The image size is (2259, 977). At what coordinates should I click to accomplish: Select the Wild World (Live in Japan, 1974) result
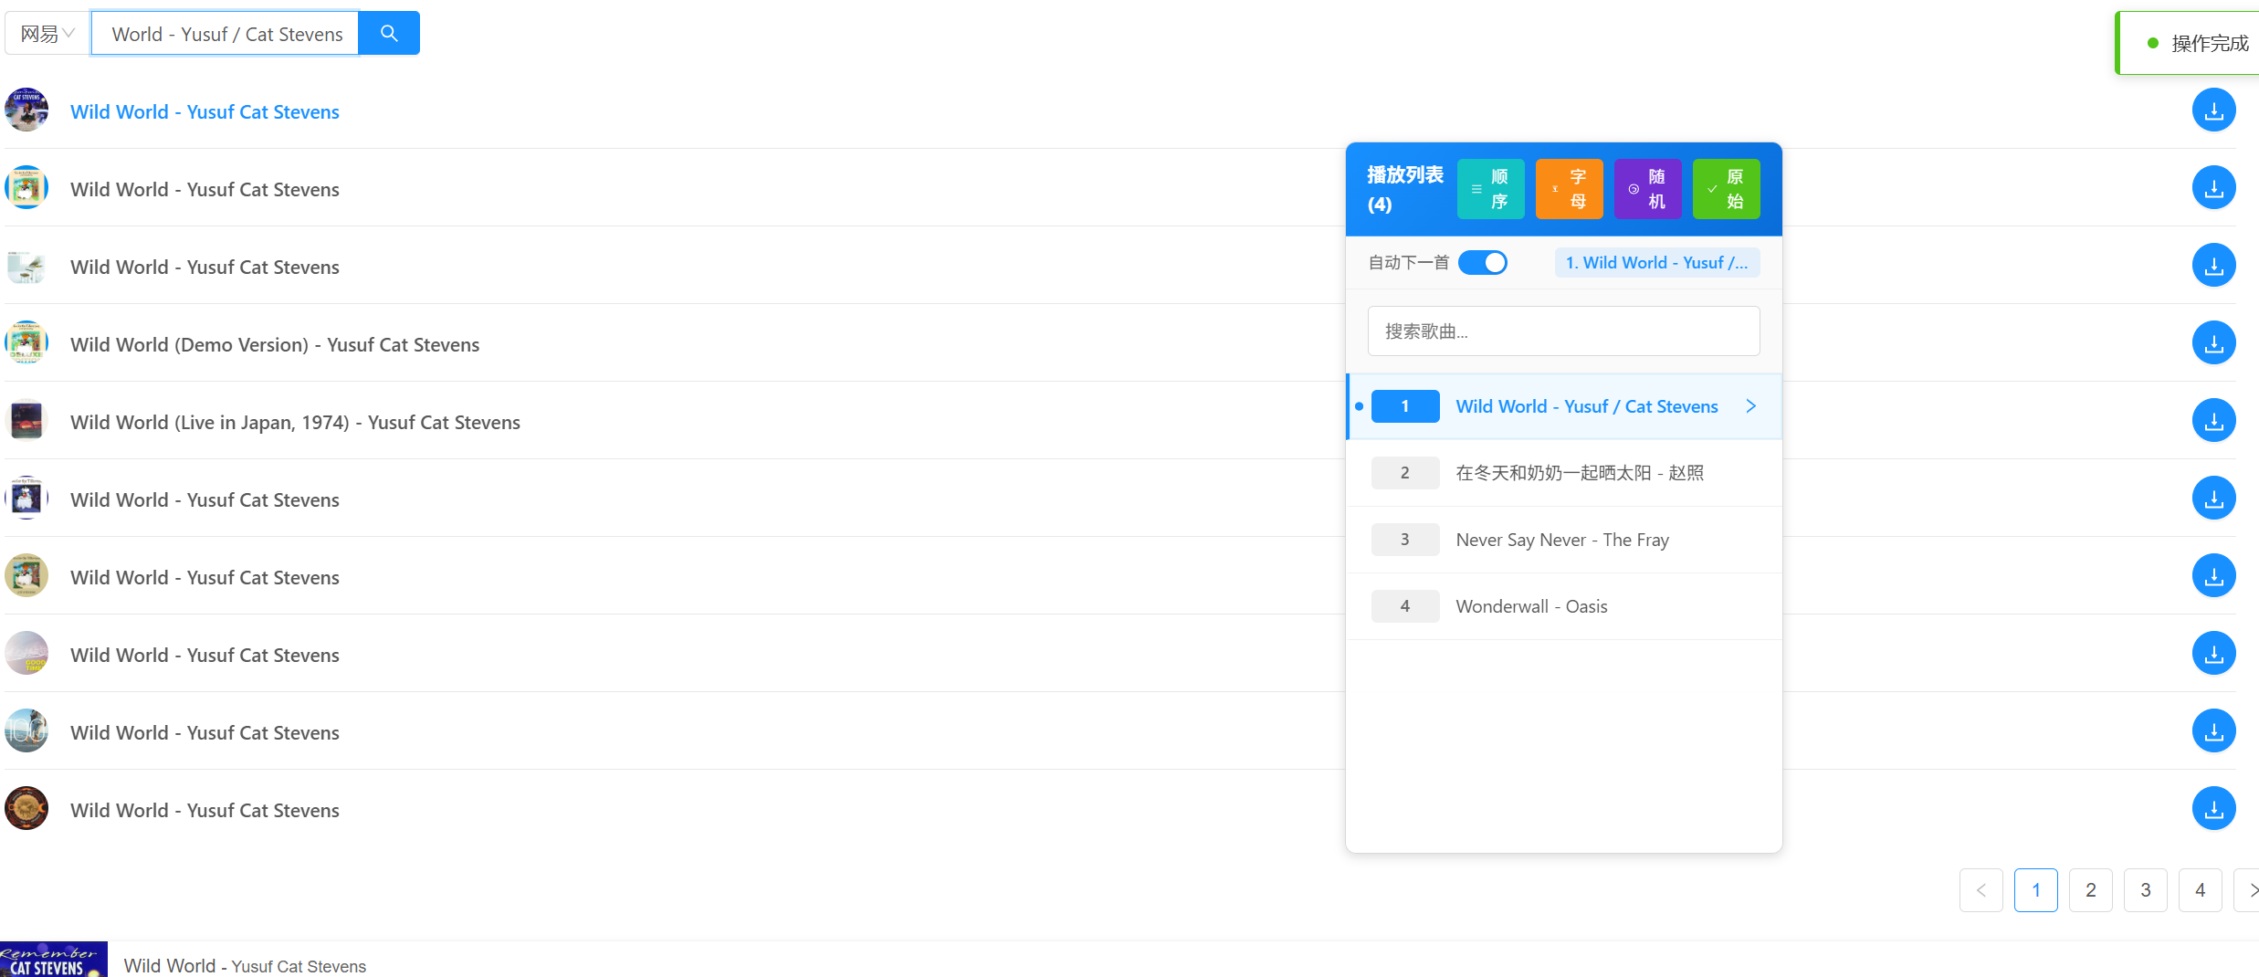click(x=296, y=422)
